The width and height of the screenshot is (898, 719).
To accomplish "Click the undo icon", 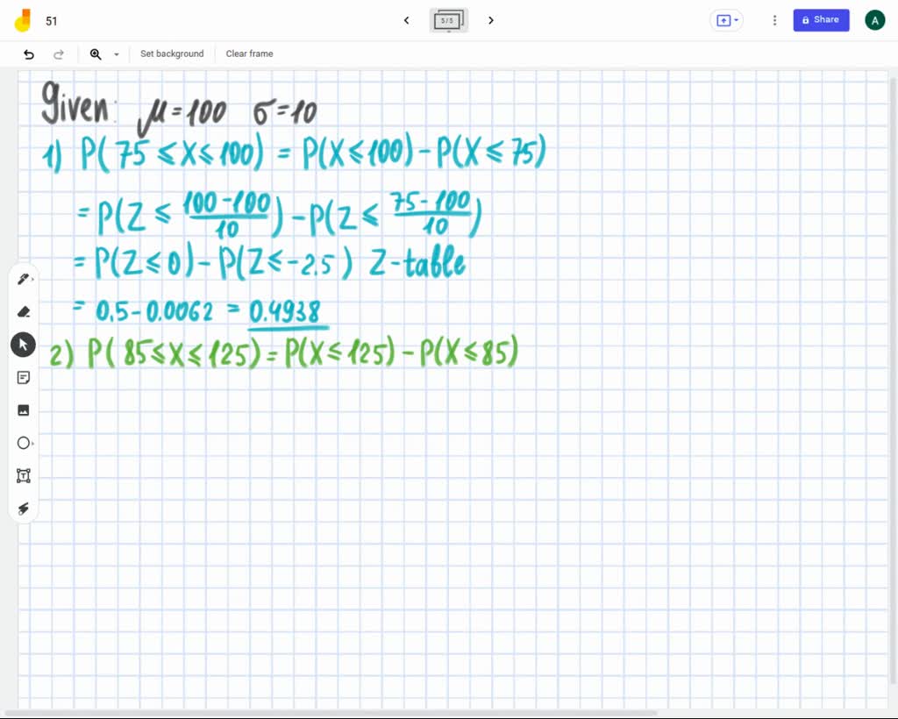I will [29, 54].
